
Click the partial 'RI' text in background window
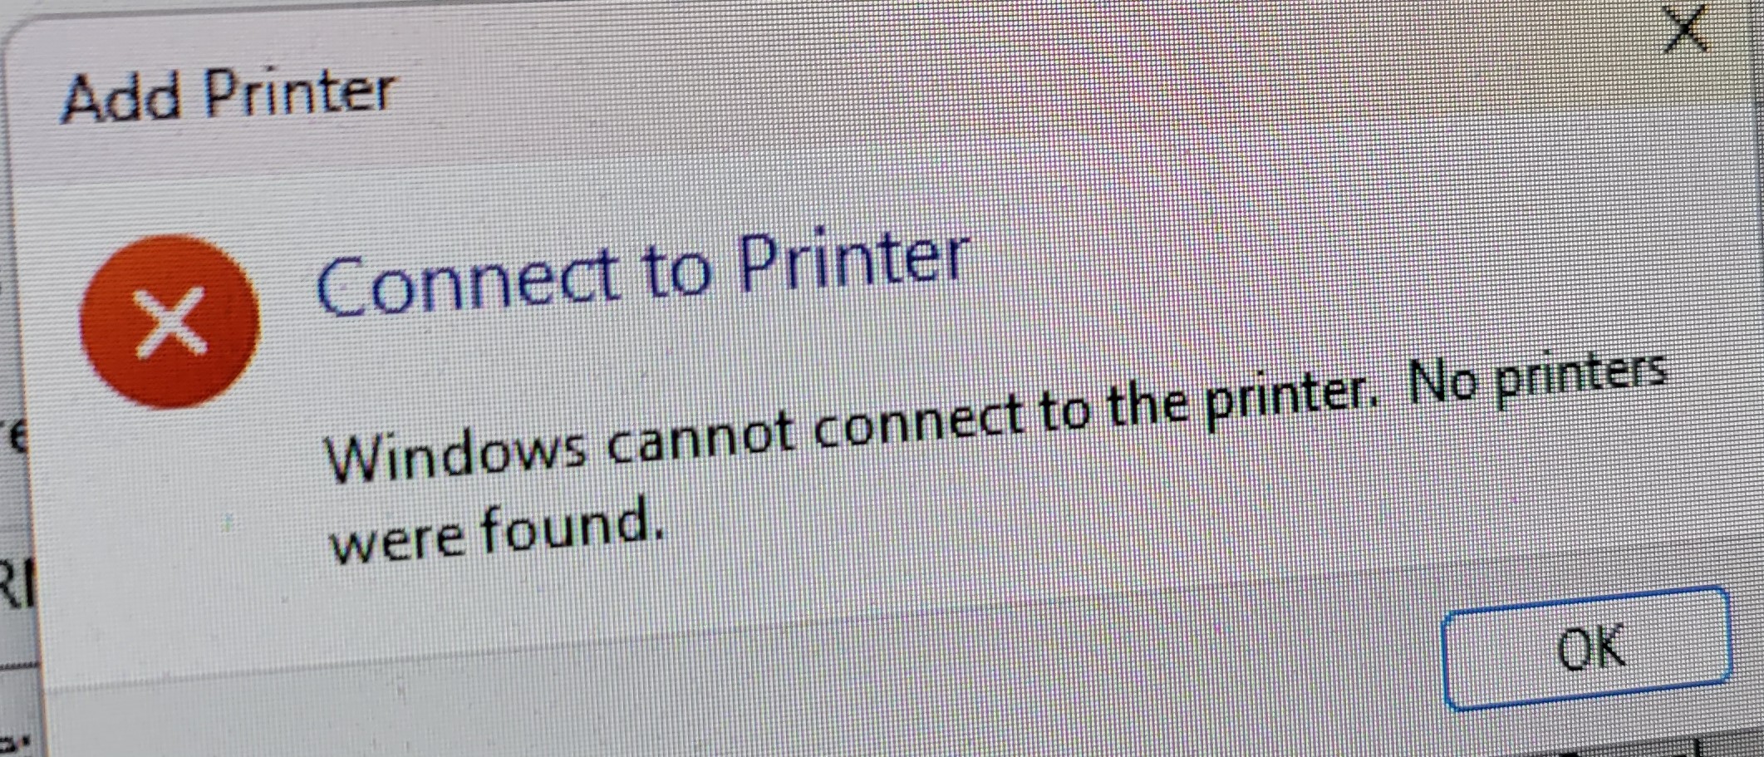click(17, 582)
